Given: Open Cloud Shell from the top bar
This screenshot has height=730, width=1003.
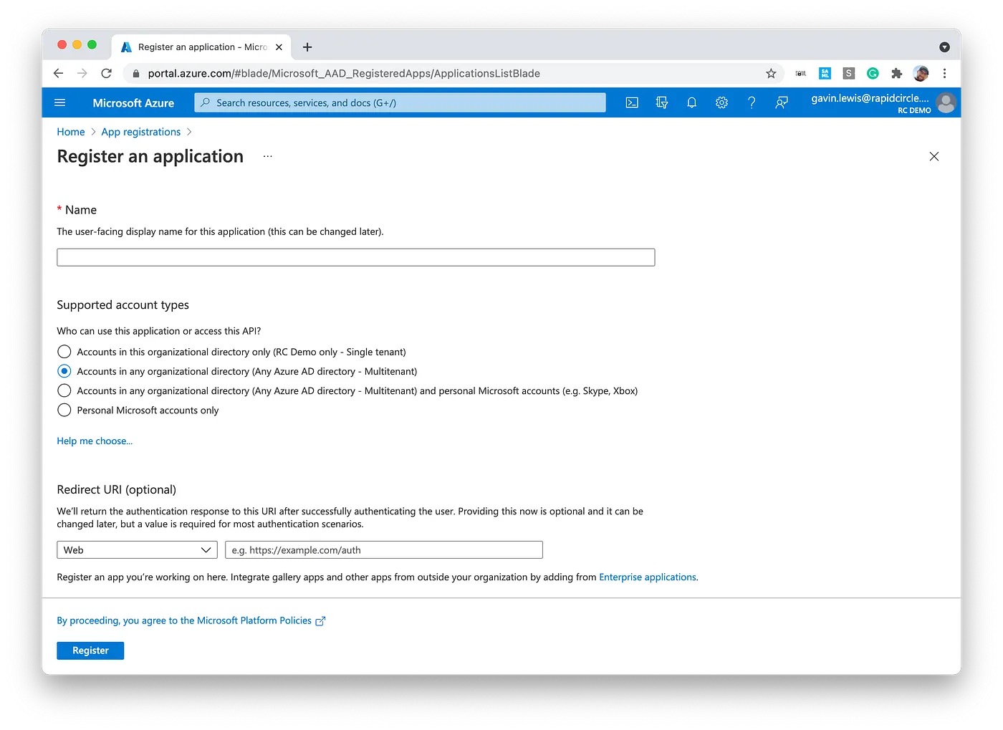Looking at the screenshot, I should pyautogui.click(x=632, y=103).
